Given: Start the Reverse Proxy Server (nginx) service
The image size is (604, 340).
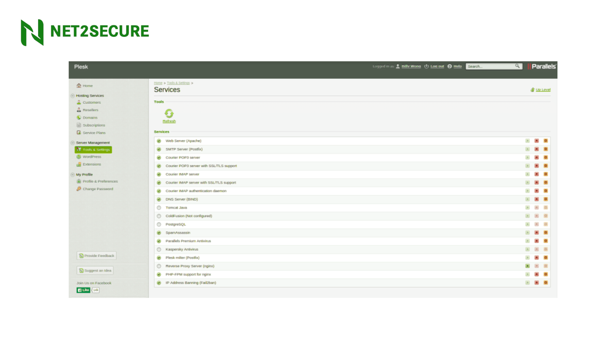Looking at the screenshot, I should [x=528, y=266].
